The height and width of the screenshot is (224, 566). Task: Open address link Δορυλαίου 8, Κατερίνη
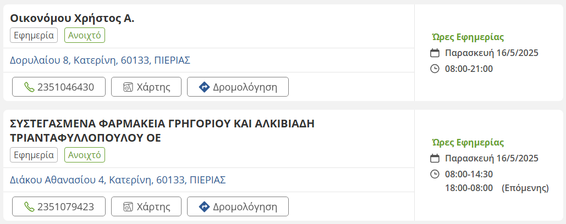100,60
